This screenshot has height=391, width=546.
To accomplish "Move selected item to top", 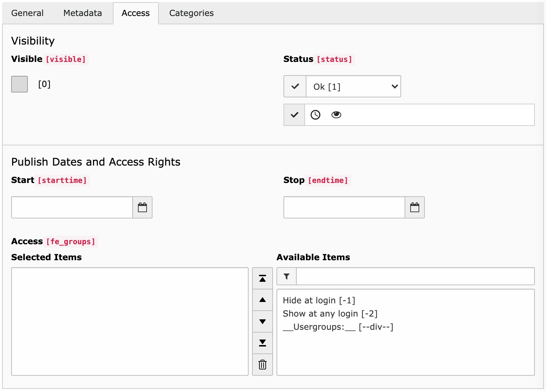I will (x=263, y=278).
